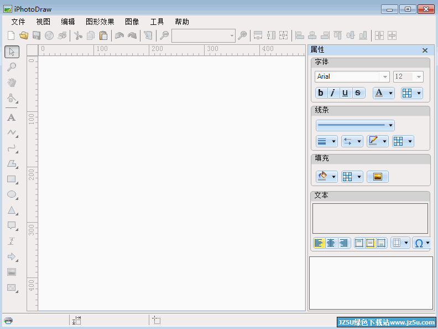Toggle bold font style

[321, 93]
